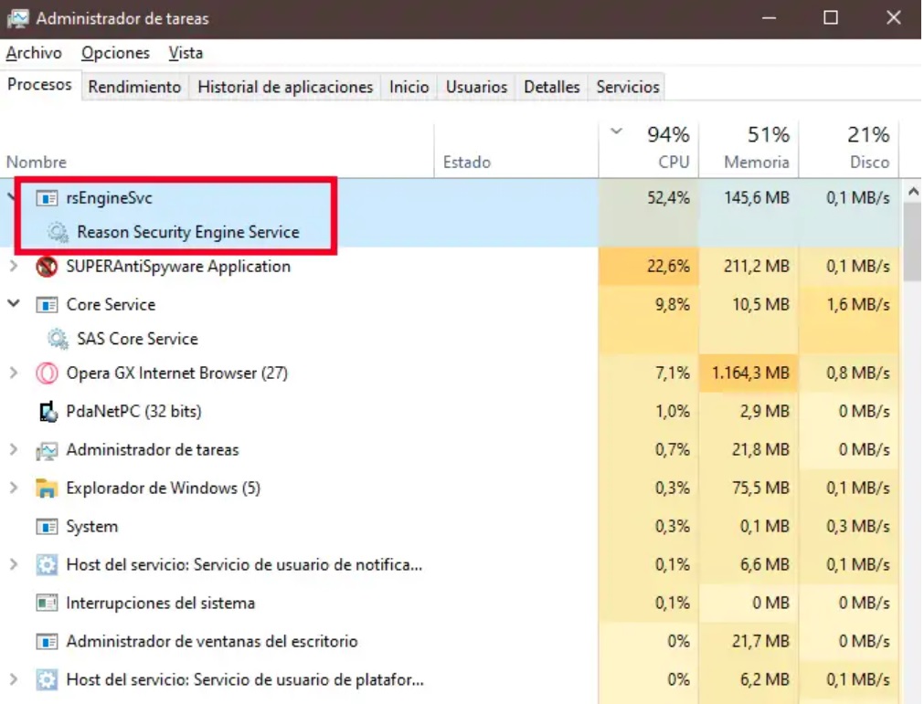
Task: Expand the notification user service host row
Action: [x=14, y=564]
